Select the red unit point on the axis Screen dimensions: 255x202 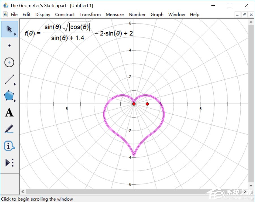click(x=147, y=104)
